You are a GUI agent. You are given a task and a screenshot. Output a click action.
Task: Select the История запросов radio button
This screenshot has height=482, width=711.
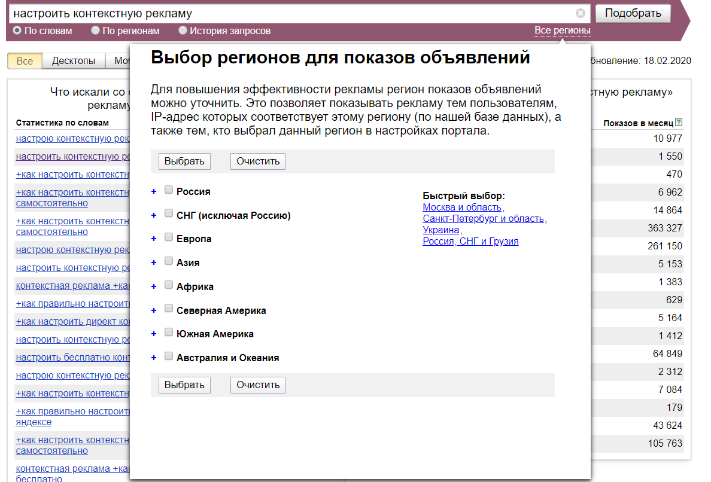[x=183, y=30]
